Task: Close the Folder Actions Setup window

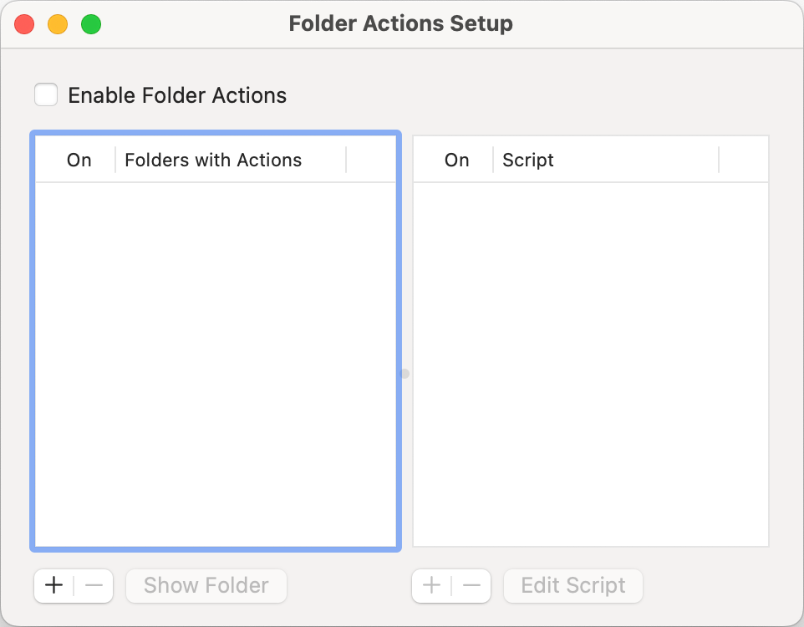Action: tap(24, 24)
